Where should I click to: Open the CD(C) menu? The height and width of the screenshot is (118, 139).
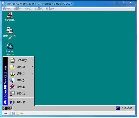pos(29,8)
